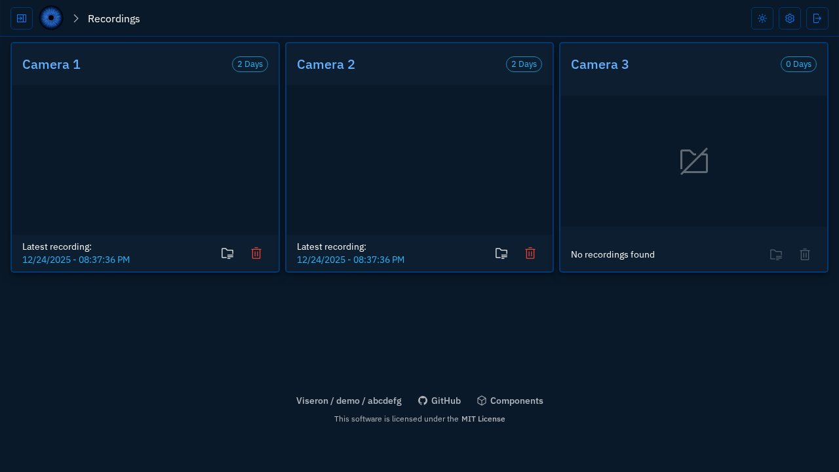This screenshot has height=472, width=839.
Task: Open the Components link in footer
Action: pyautogui.click(x=510, y=401)
